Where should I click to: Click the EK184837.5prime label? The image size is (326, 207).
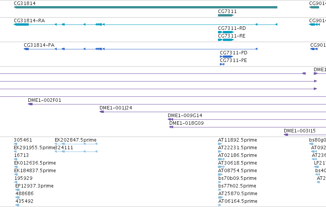(35, 171)
